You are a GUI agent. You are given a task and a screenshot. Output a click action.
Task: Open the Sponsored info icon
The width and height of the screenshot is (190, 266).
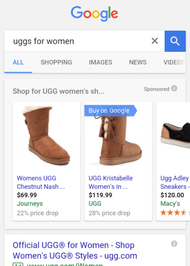[174, 88]
